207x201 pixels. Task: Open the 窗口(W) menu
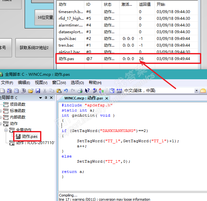[x=59, y=83]
